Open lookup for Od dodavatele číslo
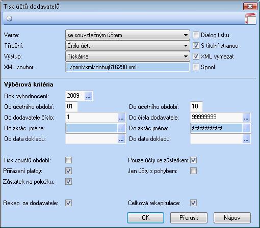This screenshot has width=260, height=228. pyautogui.click(x=121, y=117)
